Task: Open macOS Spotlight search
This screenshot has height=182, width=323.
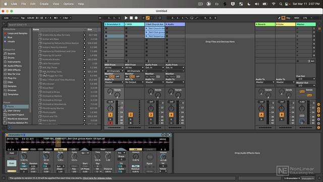Action: click(x=281, y=4)
